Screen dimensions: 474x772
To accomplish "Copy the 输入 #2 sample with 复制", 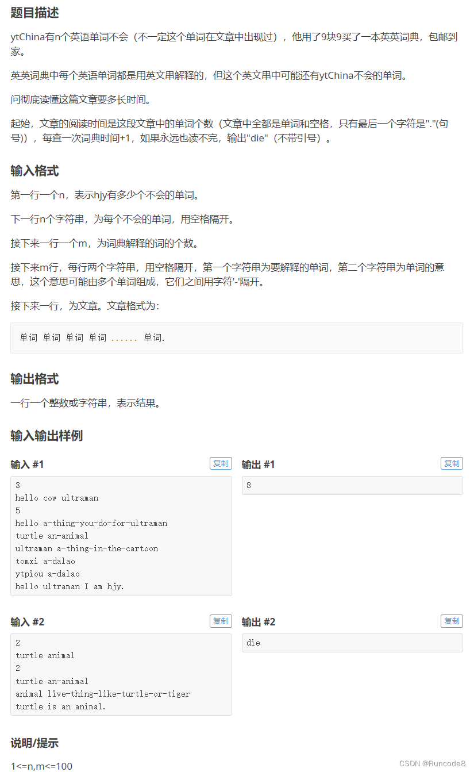I will [221, 621].
